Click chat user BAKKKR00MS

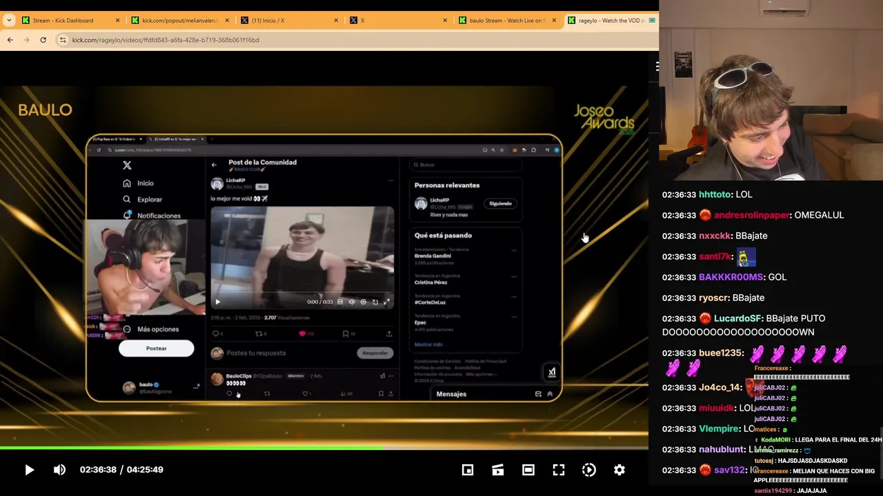pos(731,277)
